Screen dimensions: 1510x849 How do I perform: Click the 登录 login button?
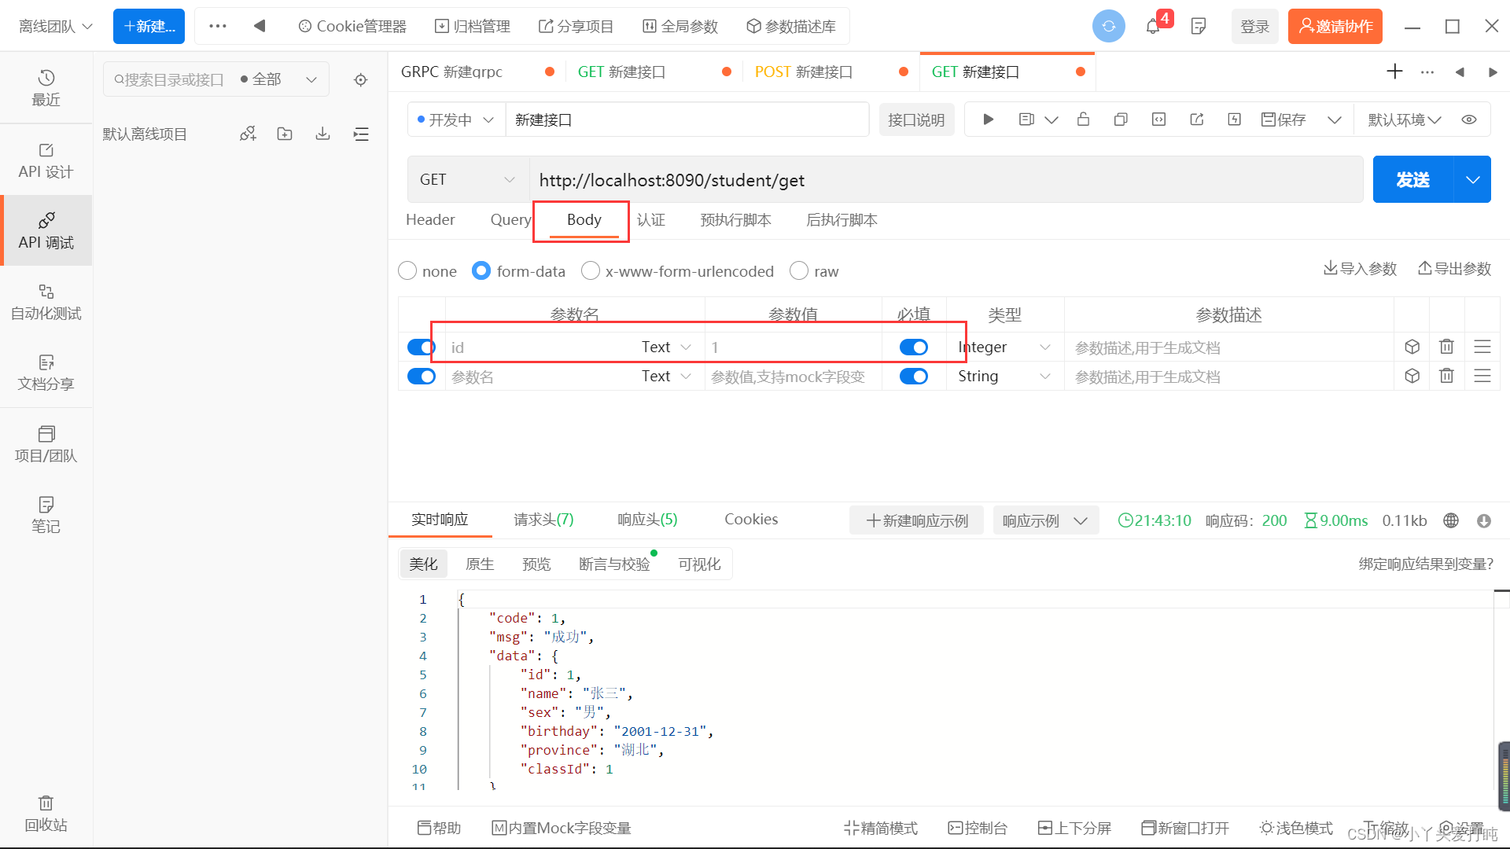click(x=1254, y=26)
